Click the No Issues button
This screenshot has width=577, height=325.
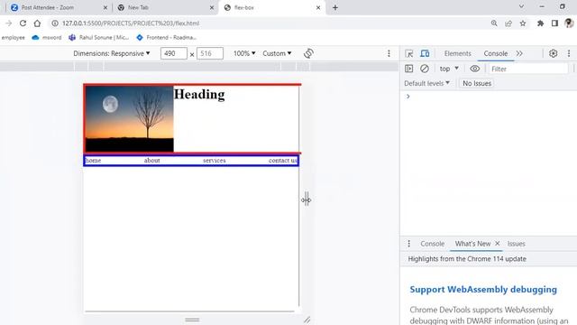click(477, 83)
